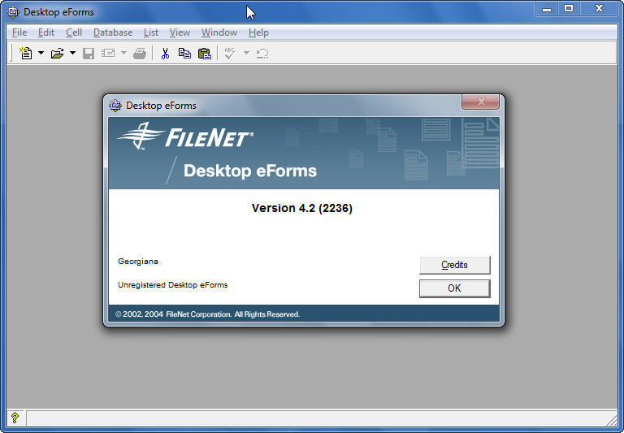Open the Edit menu

pyautogui.click(x=46, y=32)
